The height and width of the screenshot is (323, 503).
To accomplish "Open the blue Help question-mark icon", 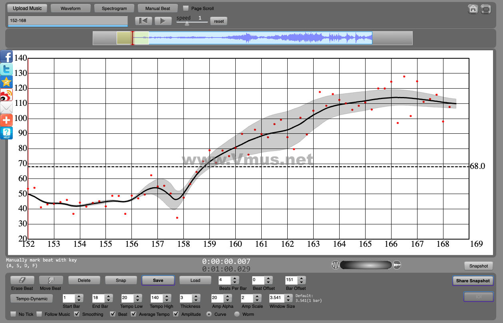I will coord(6,133).
